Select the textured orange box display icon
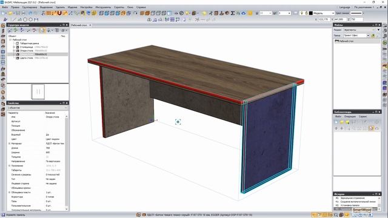This screenshot has height=218, width=388. 147,13
